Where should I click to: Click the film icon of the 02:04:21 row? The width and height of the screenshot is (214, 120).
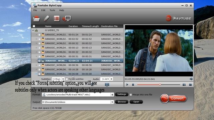click(x=43, y=61)
